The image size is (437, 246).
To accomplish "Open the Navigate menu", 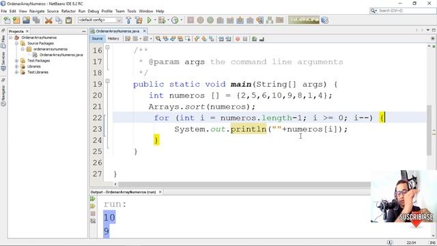I will click(x=37, y=11).
